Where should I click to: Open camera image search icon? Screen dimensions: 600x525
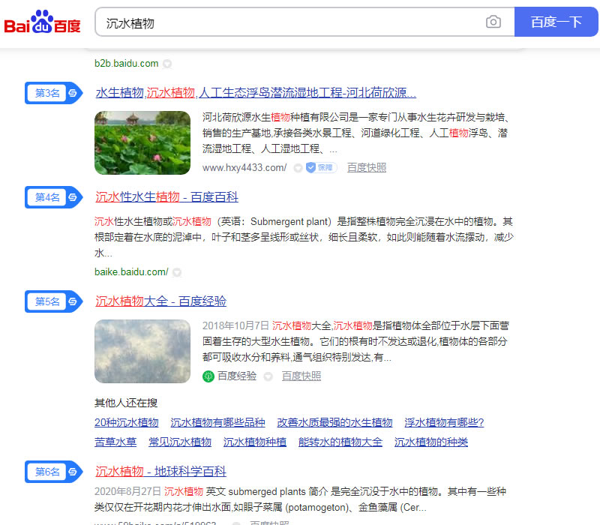(x=493, y=22)
